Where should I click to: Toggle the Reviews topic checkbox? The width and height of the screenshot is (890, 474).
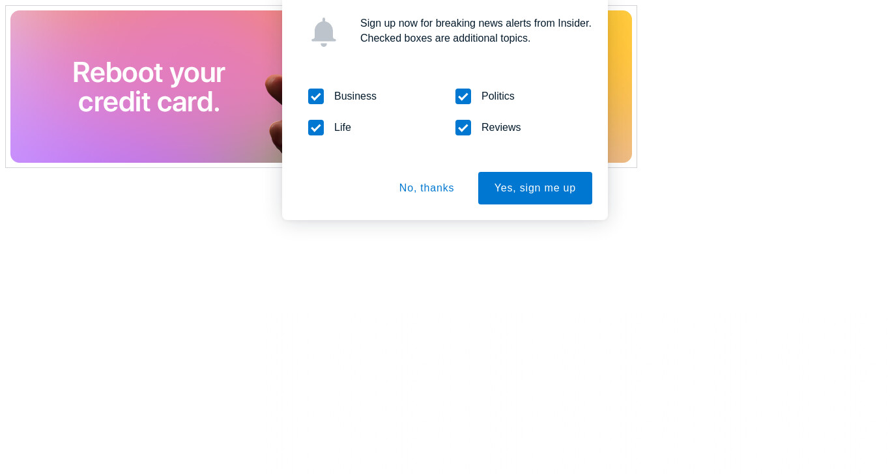coord(463,128)
